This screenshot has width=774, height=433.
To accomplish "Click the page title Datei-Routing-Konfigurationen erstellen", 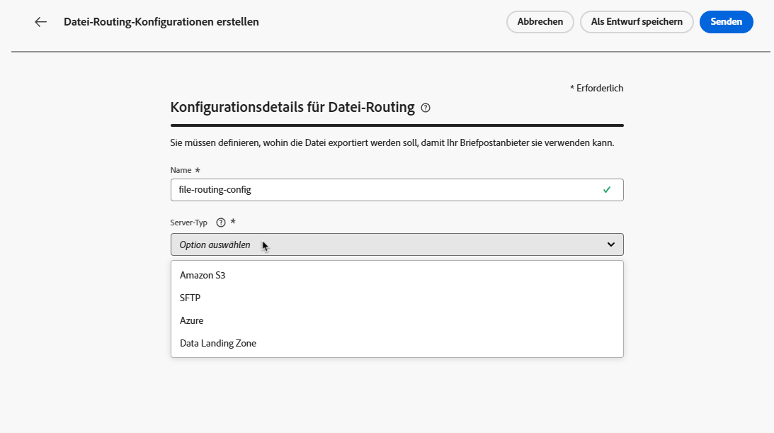I will pyautogui.click(x=161, y=22).
